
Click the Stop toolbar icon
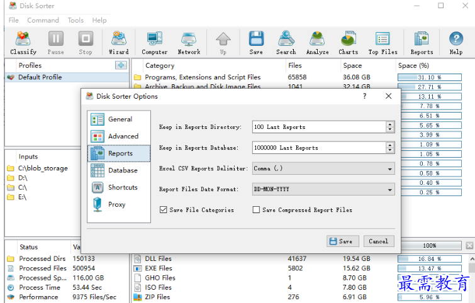tap(86, 43)
